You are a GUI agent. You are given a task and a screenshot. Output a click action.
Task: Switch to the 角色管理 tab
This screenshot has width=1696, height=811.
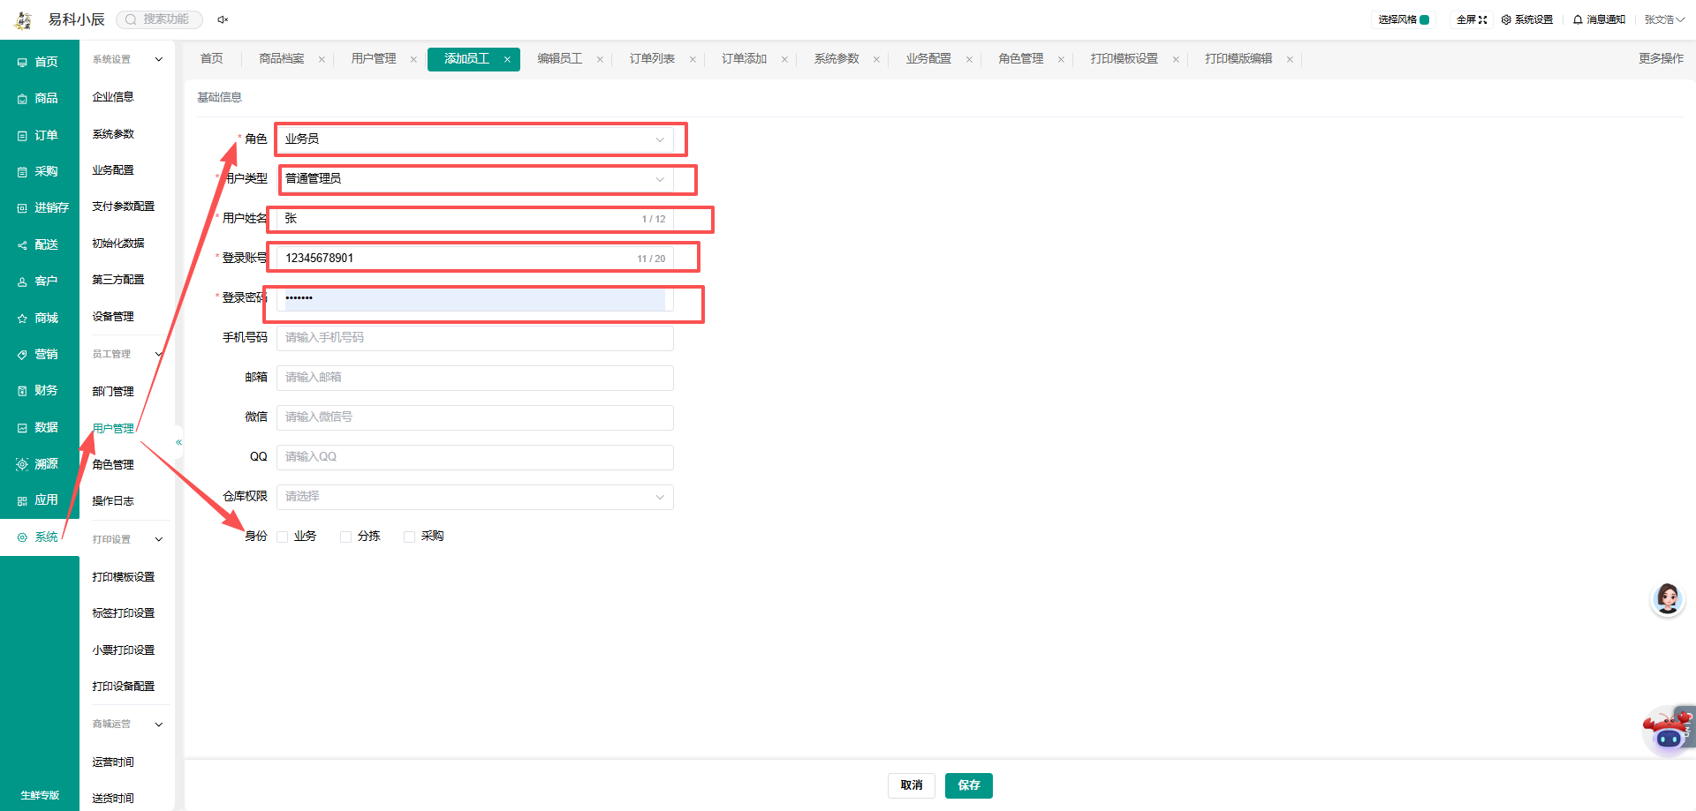pos(1021,59)
